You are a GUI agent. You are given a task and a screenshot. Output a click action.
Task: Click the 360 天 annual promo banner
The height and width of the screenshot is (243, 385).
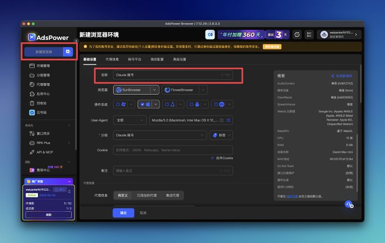pos(254,34)
